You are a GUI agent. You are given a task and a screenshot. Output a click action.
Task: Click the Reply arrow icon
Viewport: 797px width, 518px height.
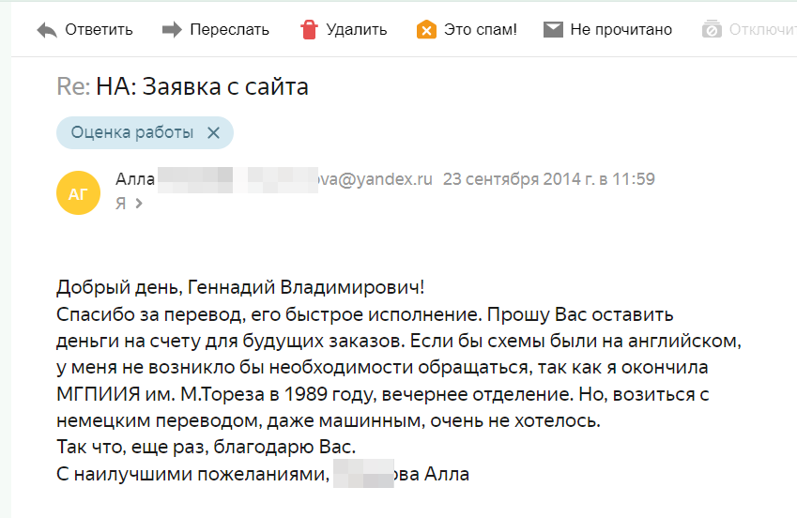47,30
